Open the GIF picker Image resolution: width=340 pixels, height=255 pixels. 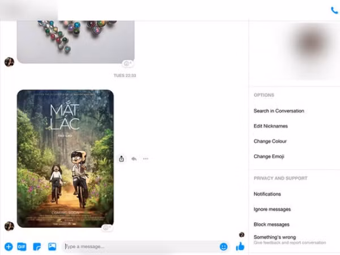tap(22, 246)
